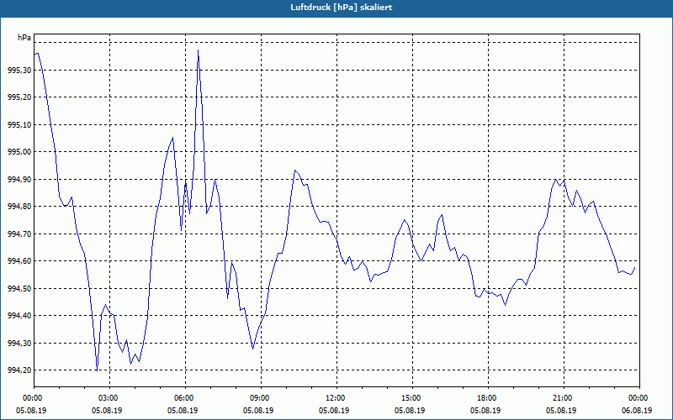Screen dimensions: 673x420
Task: Click the 06:00 time axis label
Action: [x=183, y=398]
